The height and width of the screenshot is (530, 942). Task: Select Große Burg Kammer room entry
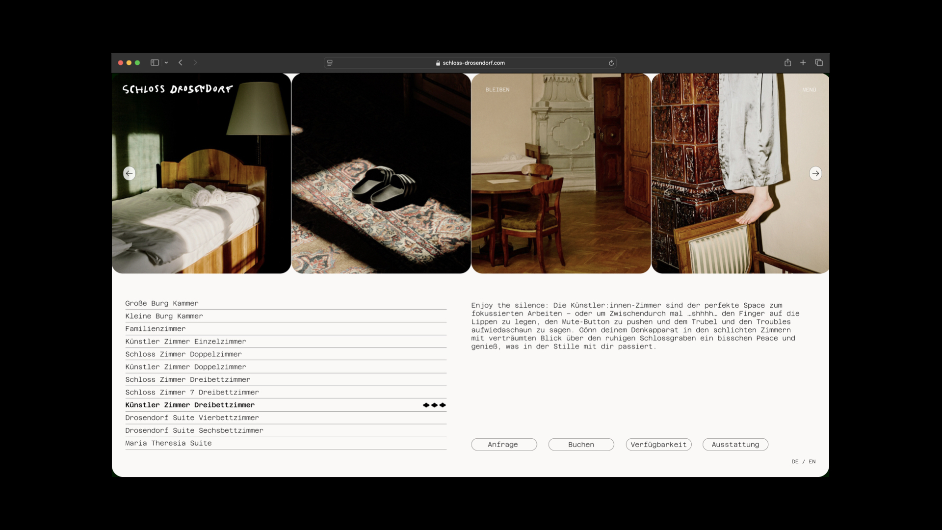tap(162, 304)
